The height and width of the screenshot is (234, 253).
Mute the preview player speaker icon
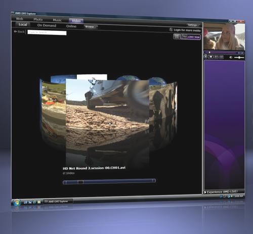[x=231, y=57]
